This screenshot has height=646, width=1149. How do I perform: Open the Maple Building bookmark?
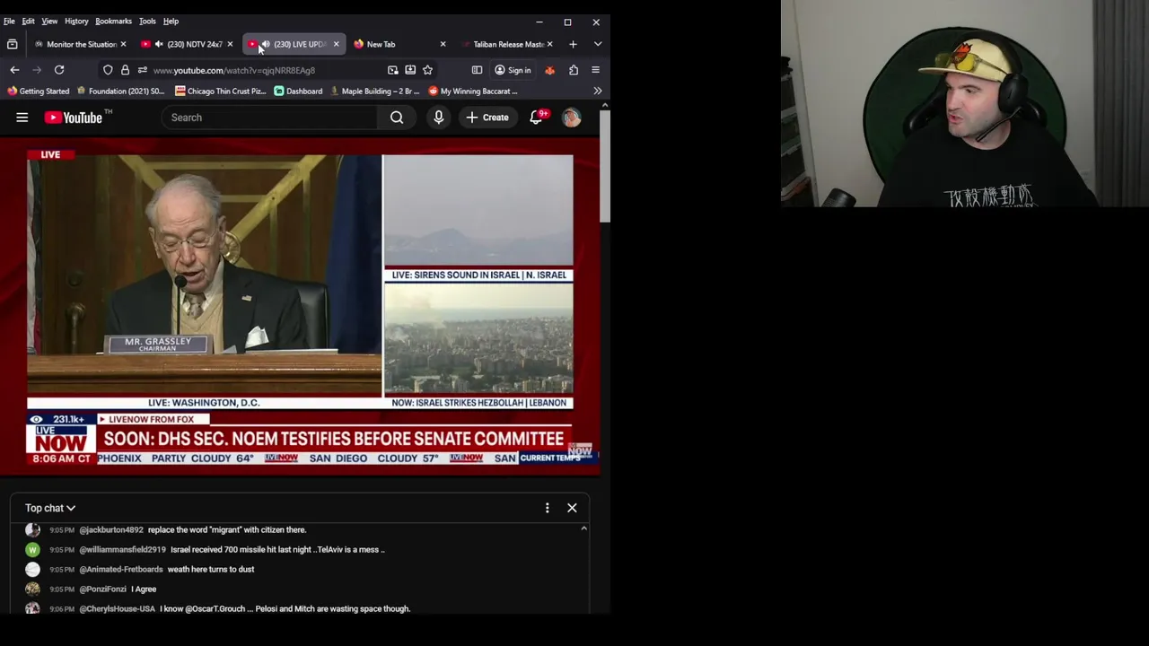[374, 91]
